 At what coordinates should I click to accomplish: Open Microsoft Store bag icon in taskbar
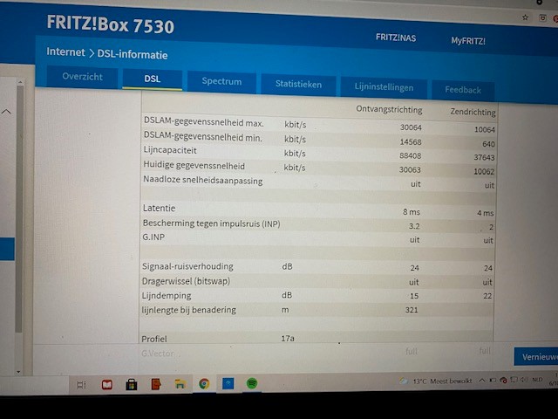click(x=131, y=384)
